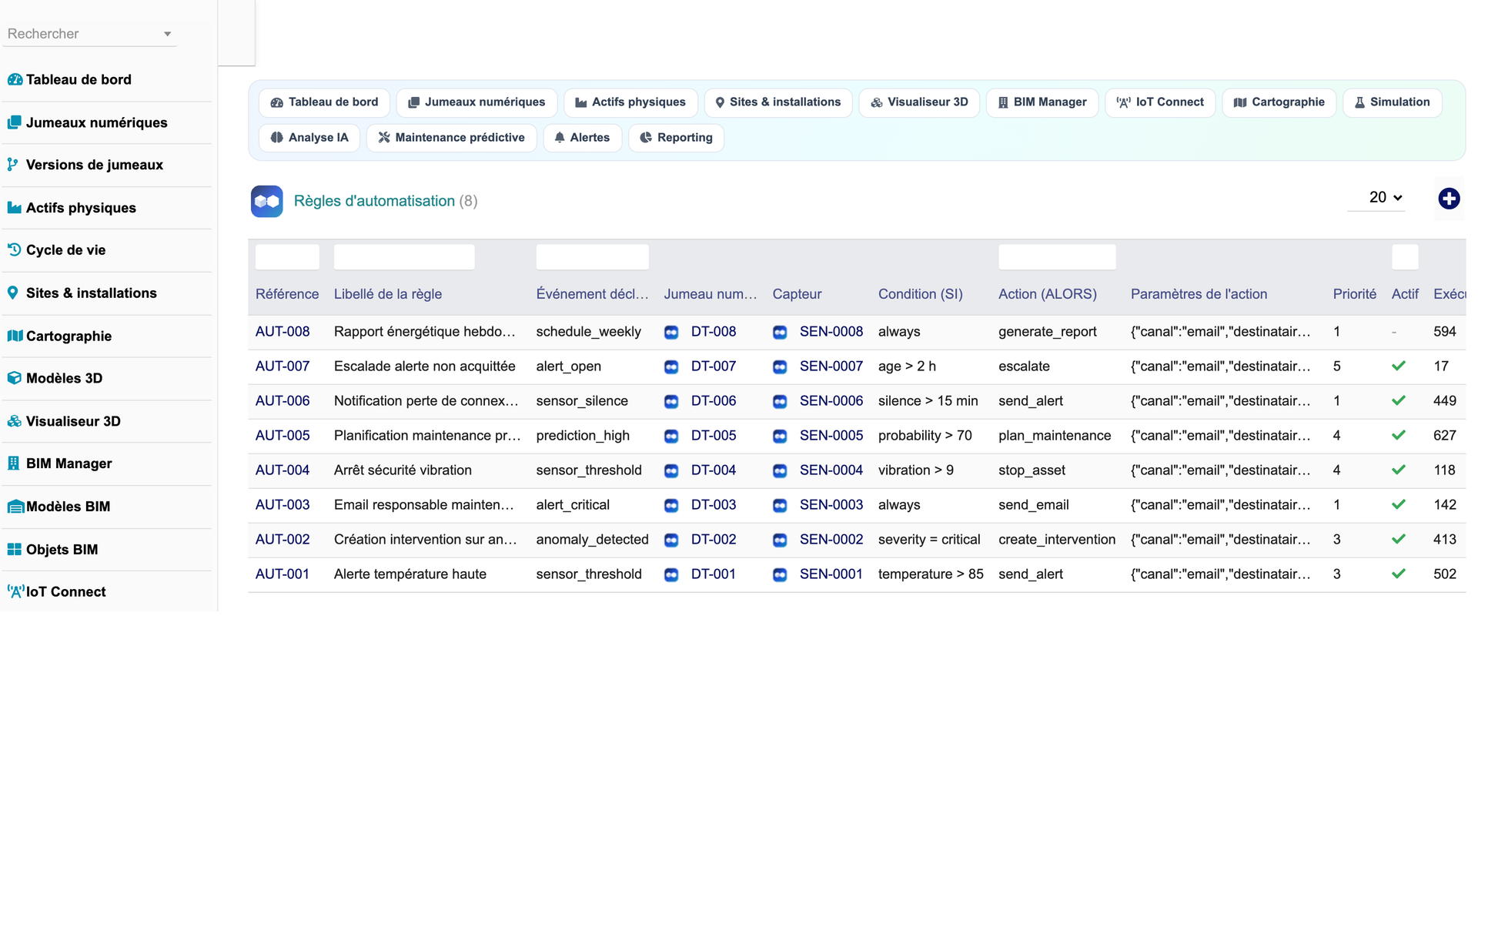This screenshot has height=927, width=1498.
Task: Open the Action (ALORS) filter box
Action: (x=1057, y=257)
